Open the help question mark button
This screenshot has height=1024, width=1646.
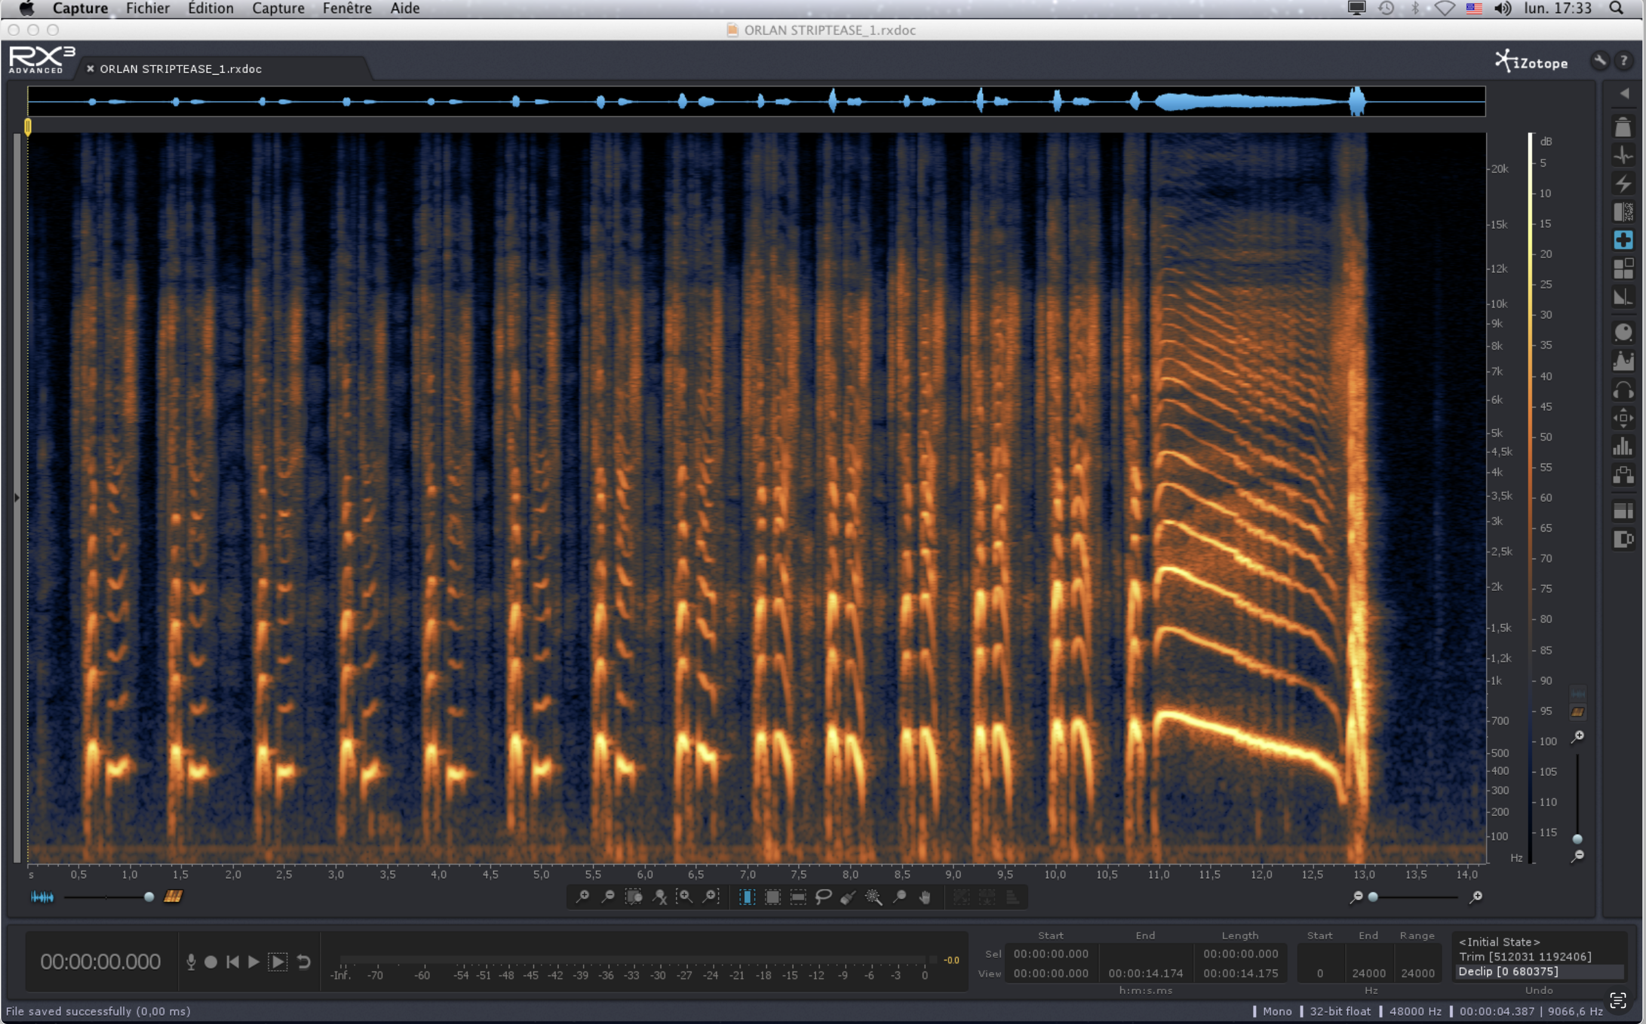pos(1624,61)
